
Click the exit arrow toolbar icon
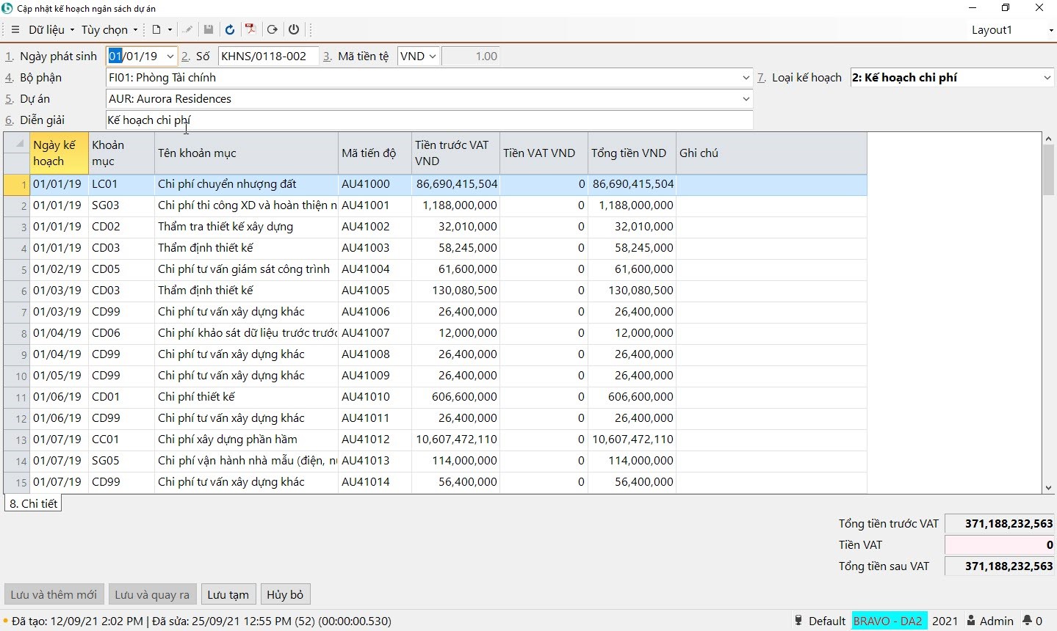coord(273,30)
